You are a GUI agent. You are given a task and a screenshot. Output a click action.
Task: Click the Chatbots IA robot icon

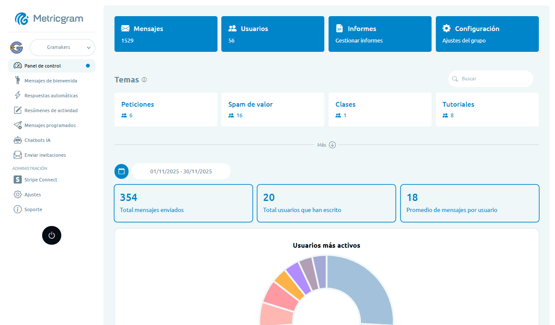(x=17, y=140)
